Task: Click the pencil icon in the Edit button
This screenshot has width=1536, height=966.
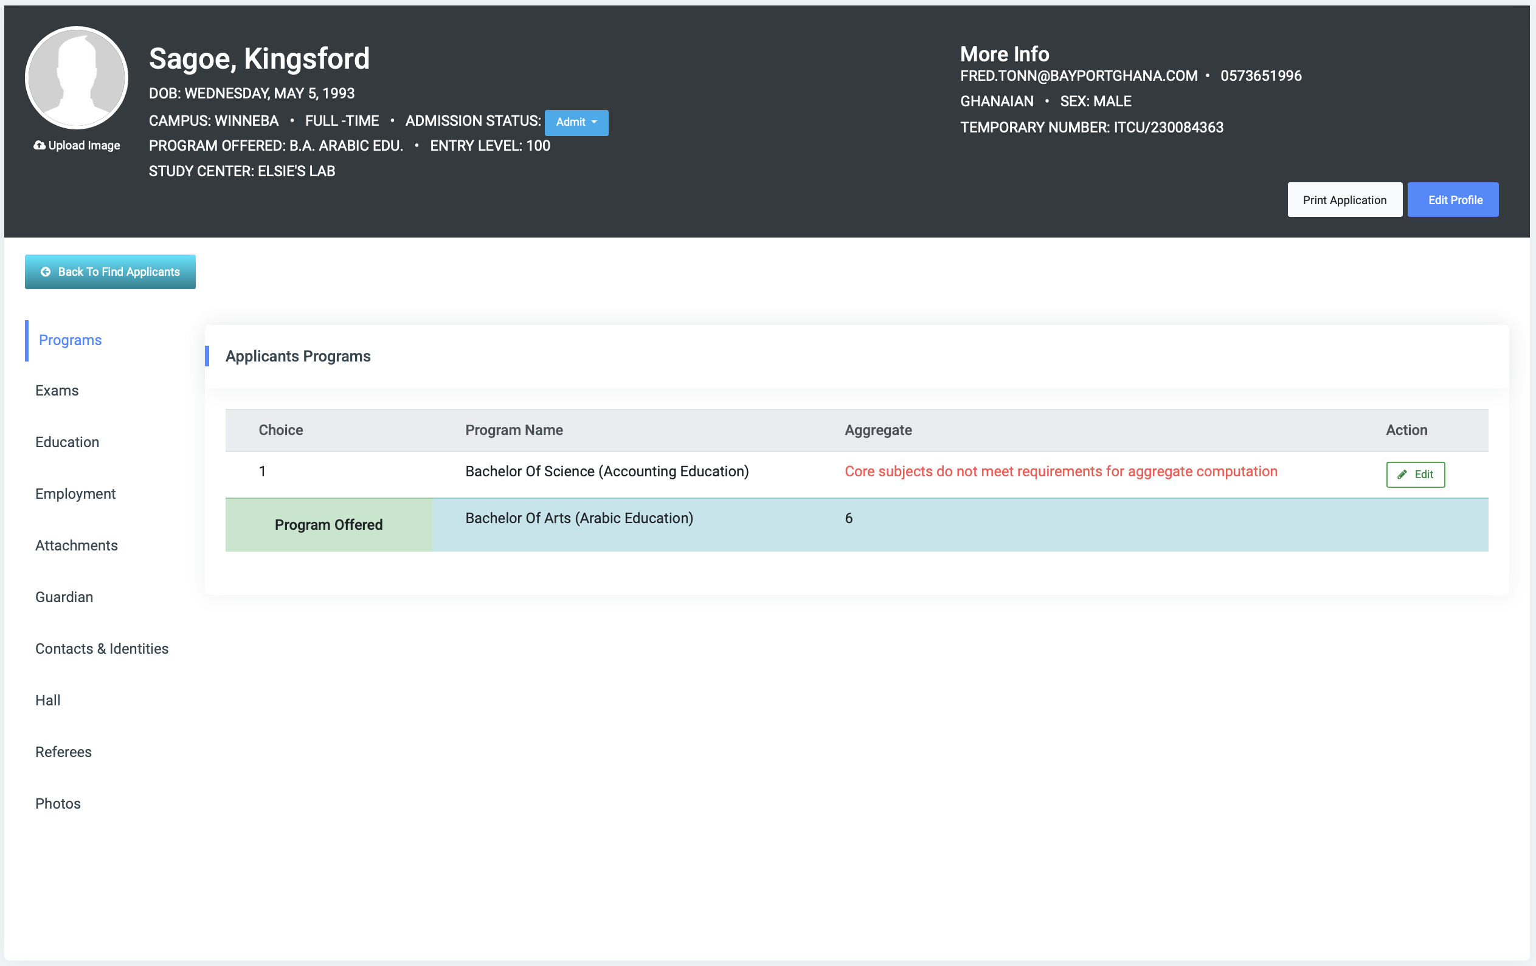Action: (1402, 474)
